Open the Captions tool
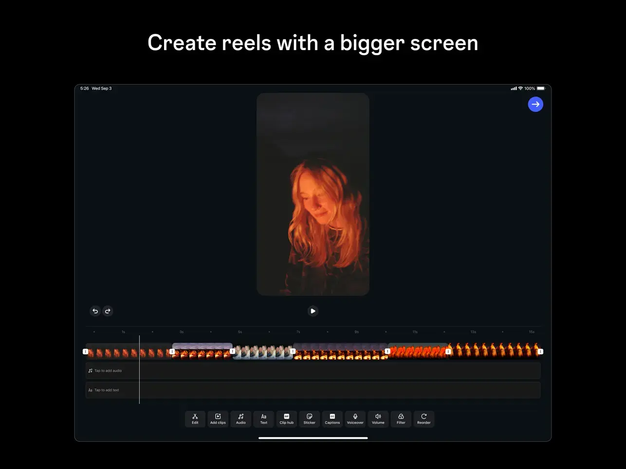 (332, 418)
